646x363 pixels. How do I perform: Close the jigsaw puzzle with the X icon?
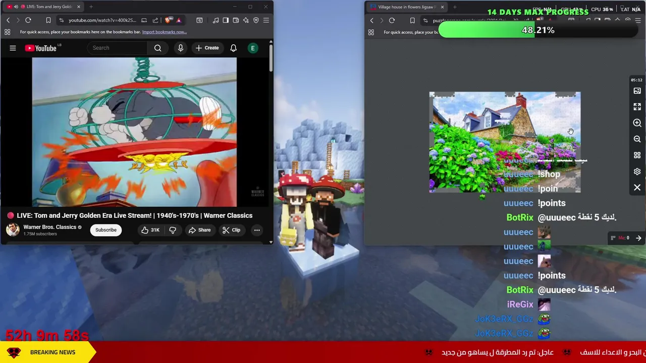click(637, 188)
